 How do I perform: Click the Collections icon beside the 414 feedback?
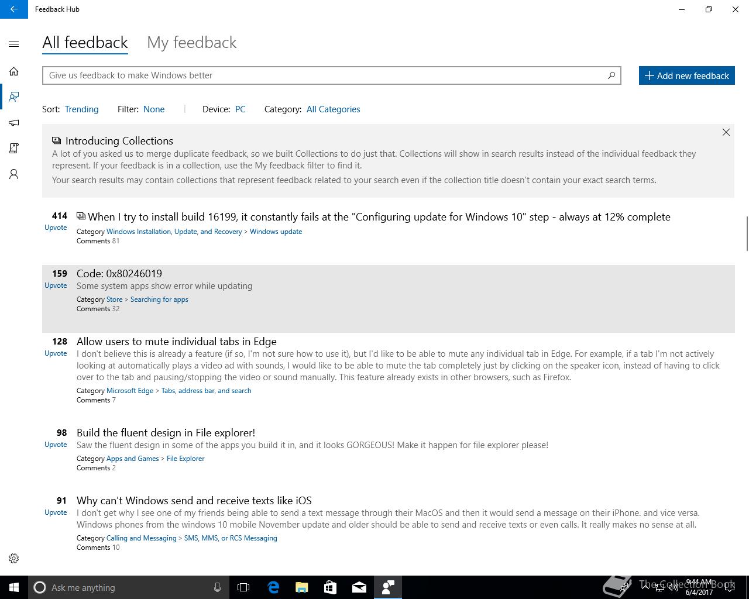(x=81, y=216)
